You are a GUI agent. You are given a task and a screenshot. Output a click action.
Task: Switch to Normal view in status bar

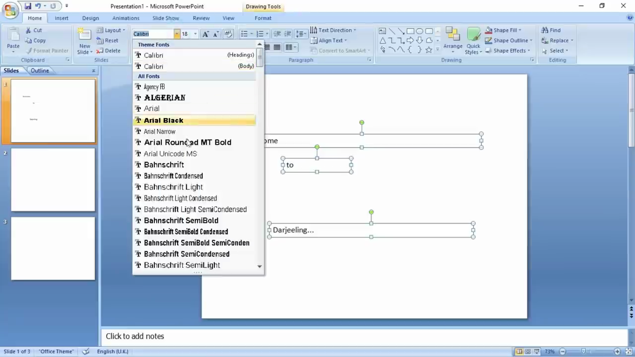click(519, 352)
